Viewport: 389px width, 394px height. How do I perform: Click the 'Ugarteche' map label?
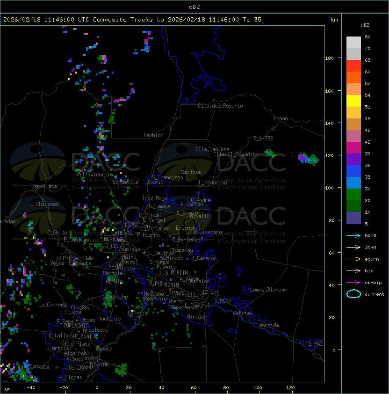point(115,297)
